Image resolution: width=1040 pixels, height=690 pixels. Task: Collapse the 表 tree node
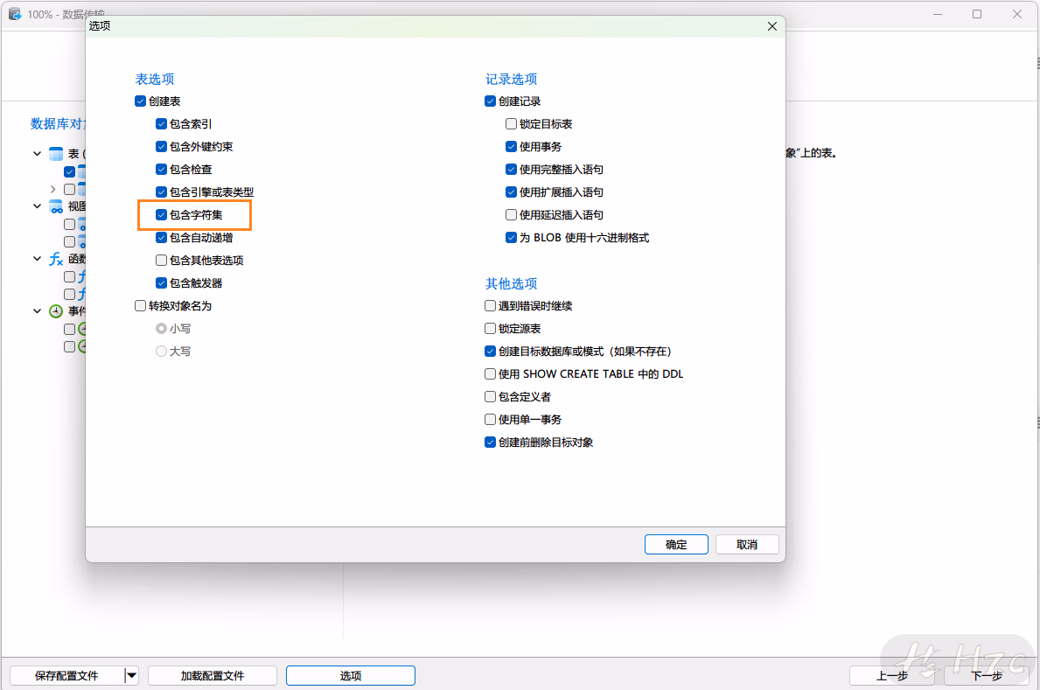click(x=37, y=154)
